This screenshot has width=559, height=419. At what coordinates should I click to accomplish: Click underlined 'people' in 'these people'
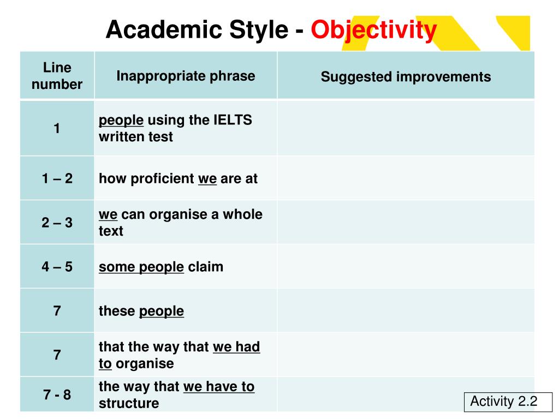[x=162, y=311]
